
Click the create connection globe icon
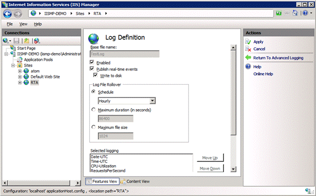pos(6,41)
